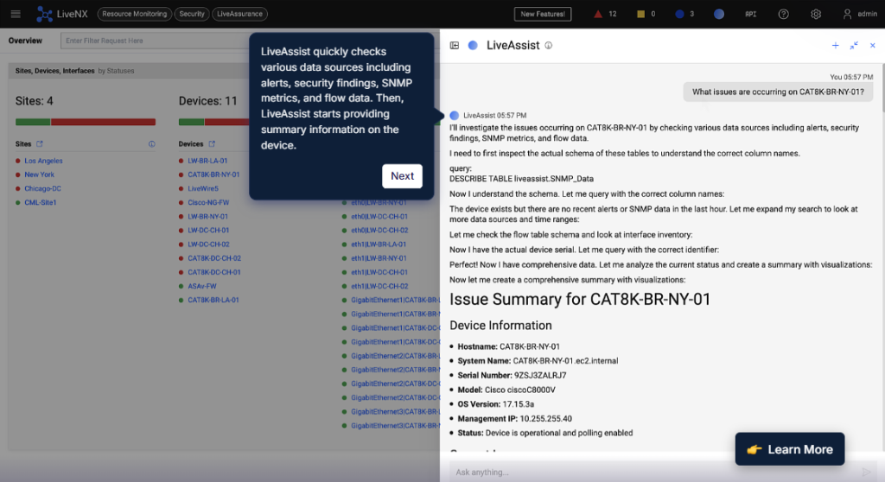The height and width of the screenshot is (482, 885).
Task: Click the LiveNX logo icon
Action: pyautogui.click(x=45, y=14)
